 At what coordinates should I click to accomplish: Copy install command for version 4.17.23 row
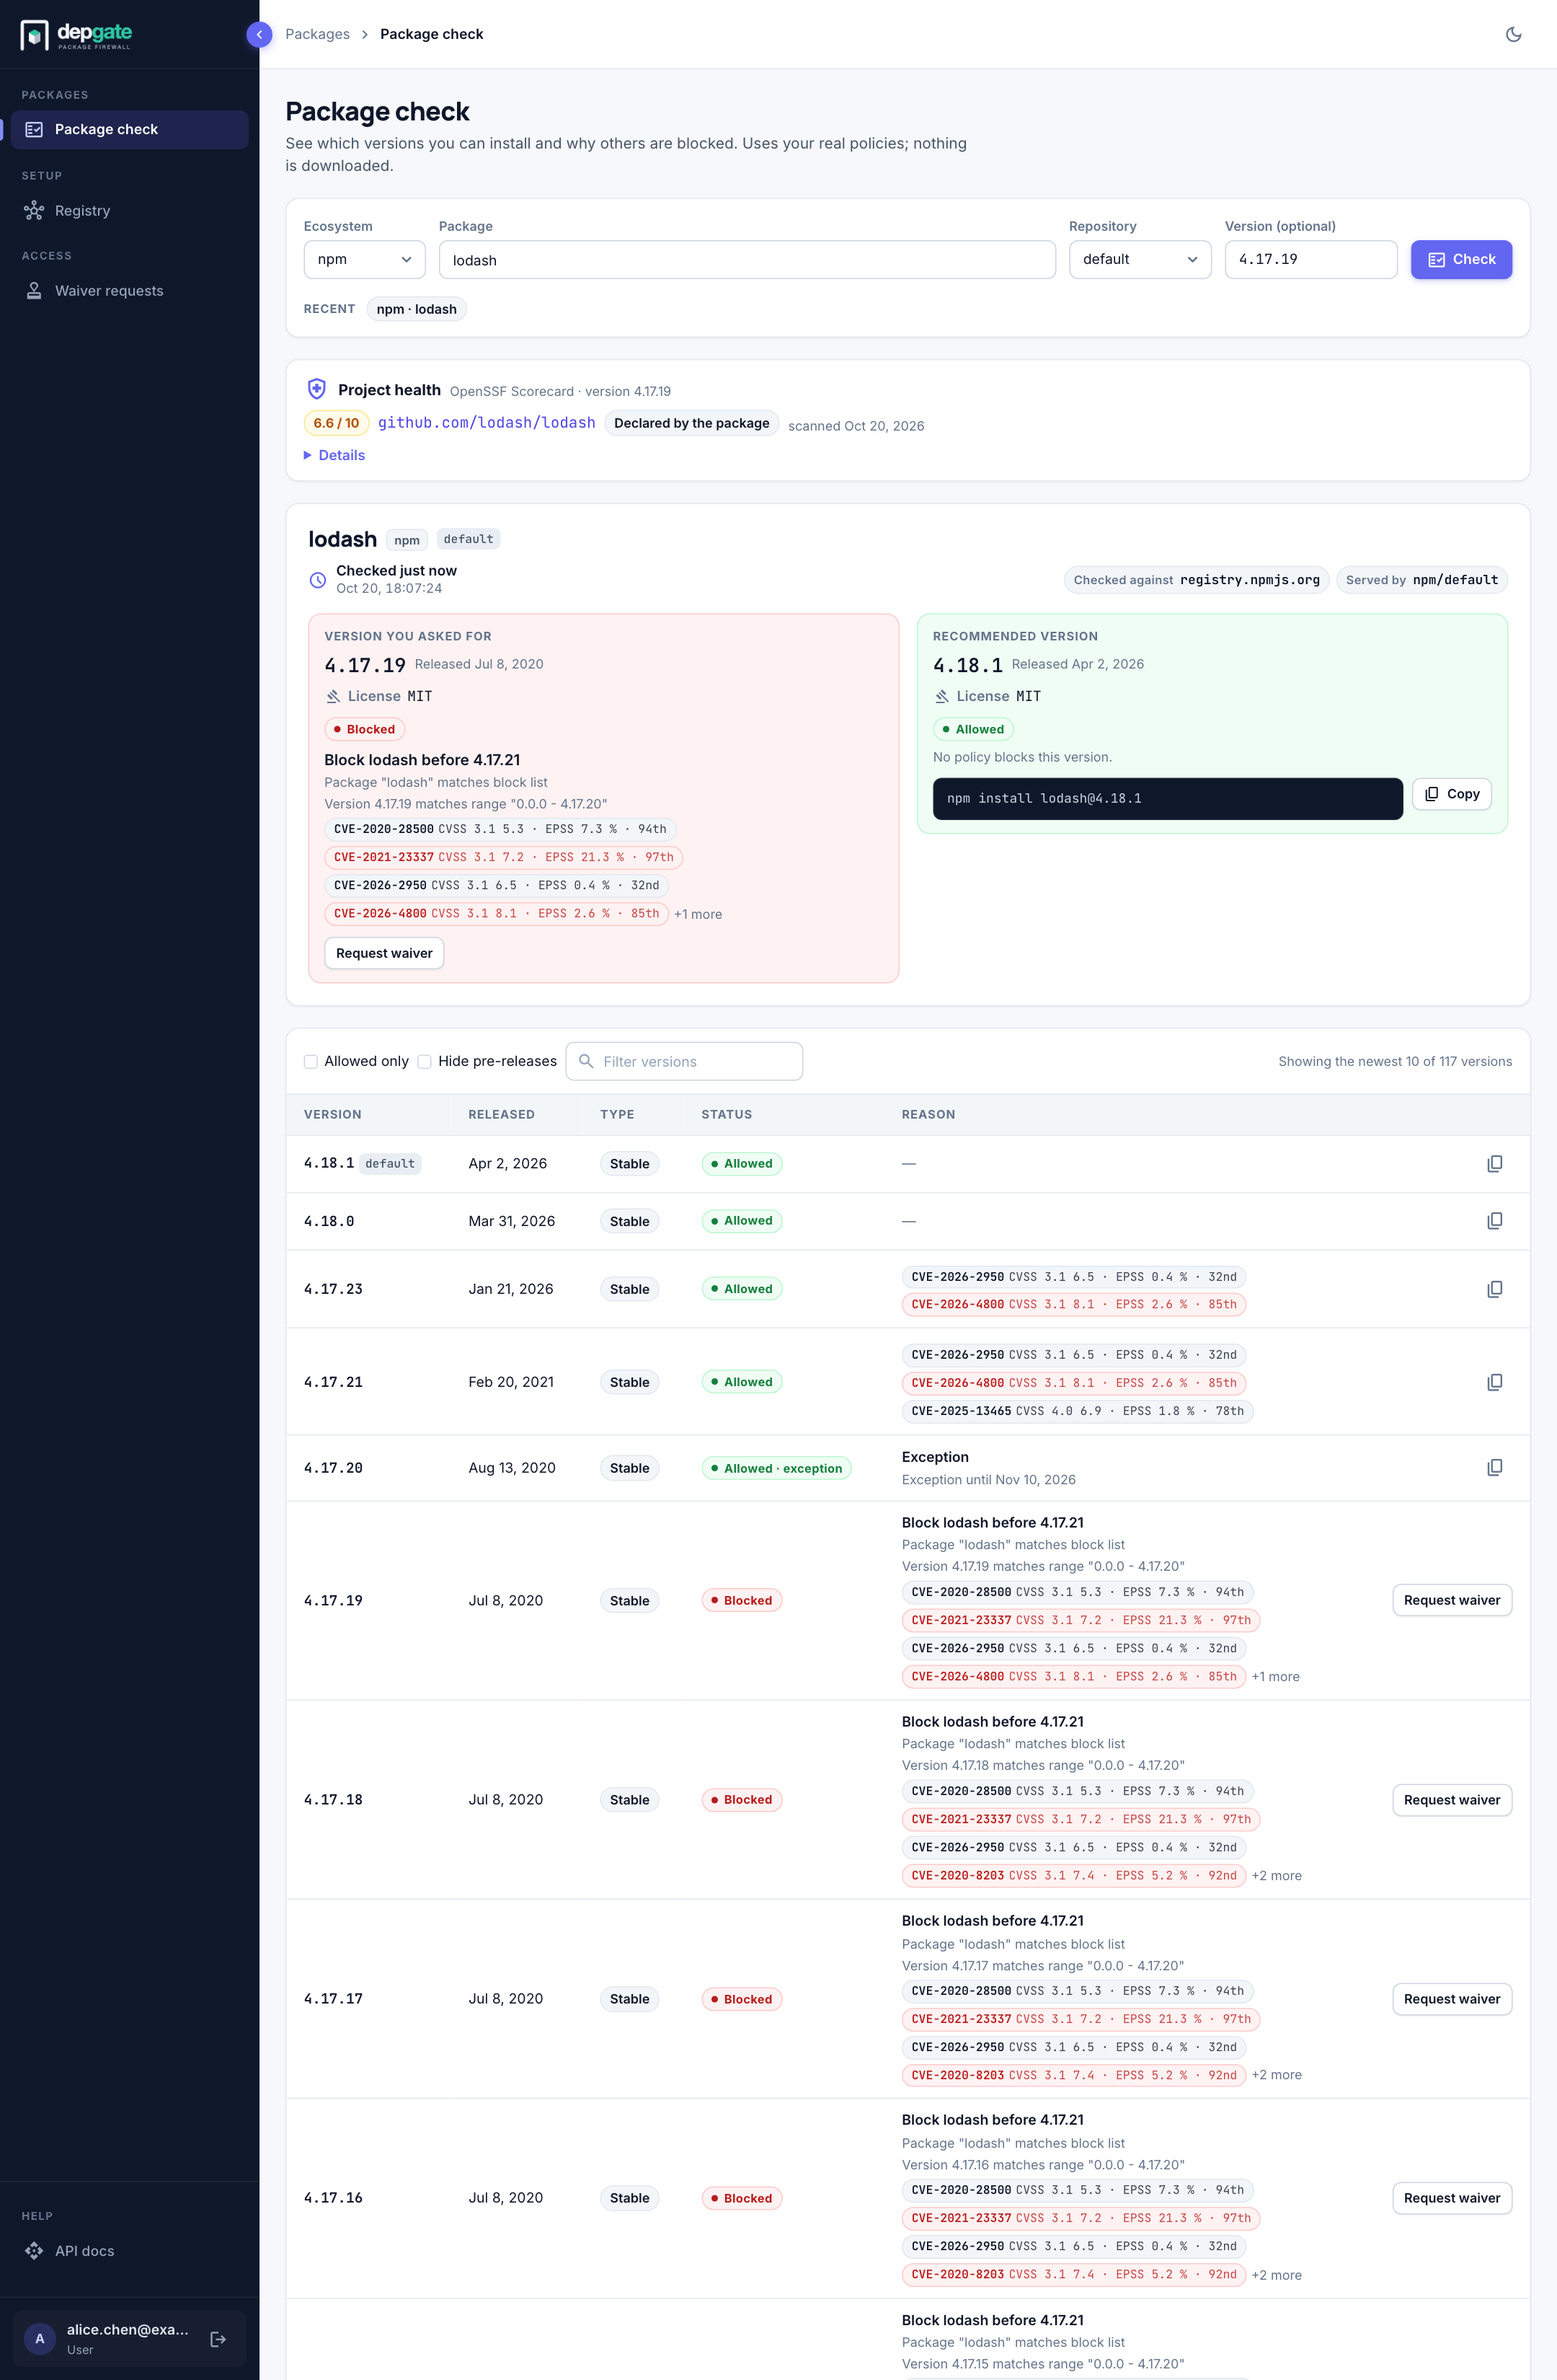click(1494, 1289)
